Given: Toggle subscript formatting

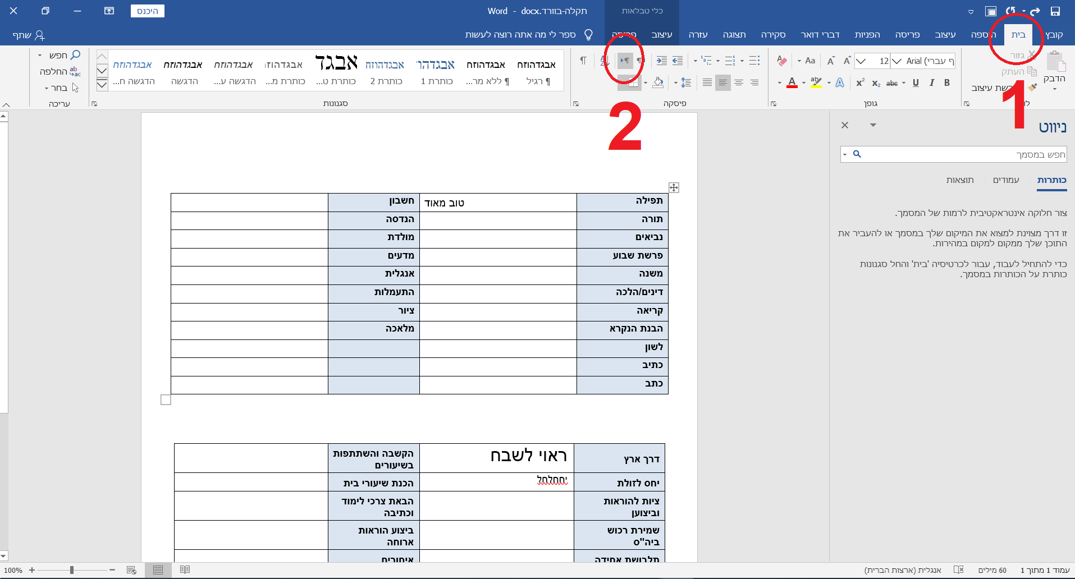Looking at the screenshot, I should click(x=876, y=83).
